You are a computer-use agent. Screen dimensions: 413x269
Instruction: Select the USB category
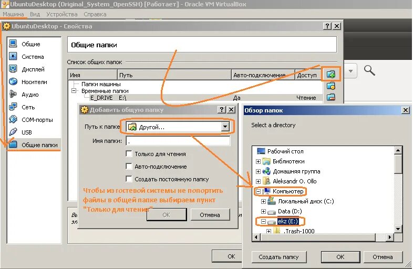pos(27,132)
